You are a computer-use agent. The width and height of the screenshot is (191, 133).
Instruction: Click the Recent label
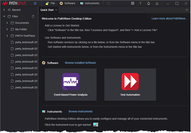(16, 10)
